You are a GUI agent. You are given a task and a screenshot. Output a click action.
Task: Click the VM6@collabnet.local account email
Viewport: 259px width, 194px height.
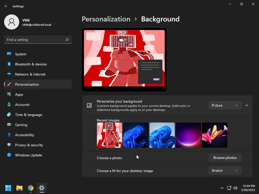coord(37,25)
